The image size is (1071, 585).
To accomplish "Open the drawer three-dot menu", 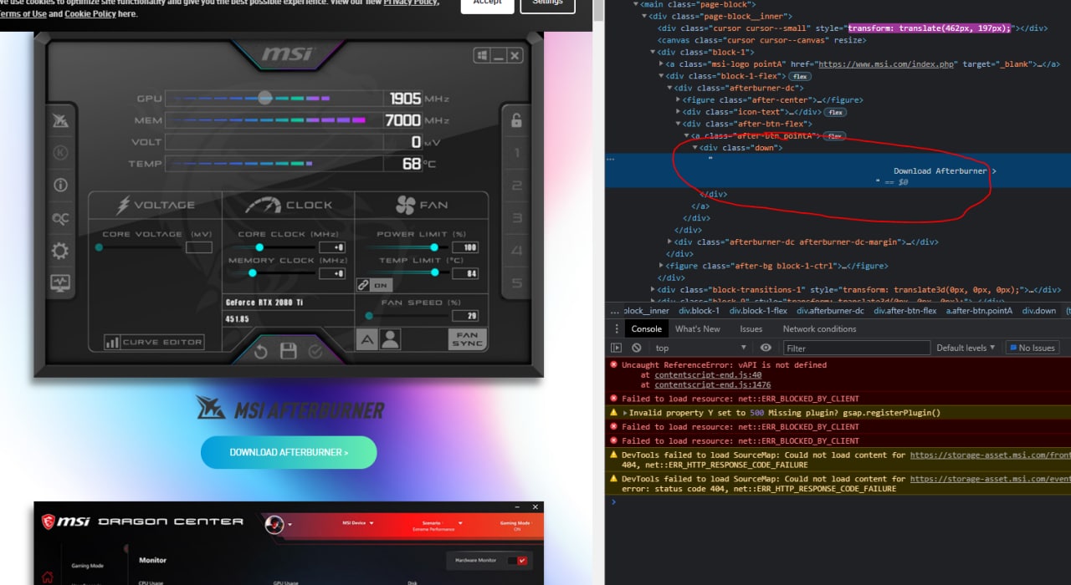I will click(617, 328).
